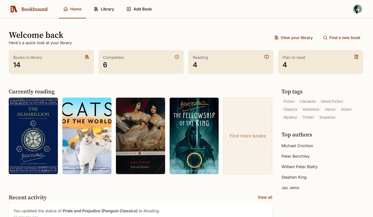Click the Books in library count 14
The height and width of the screenshot is (217, 373).
(17, 65)
